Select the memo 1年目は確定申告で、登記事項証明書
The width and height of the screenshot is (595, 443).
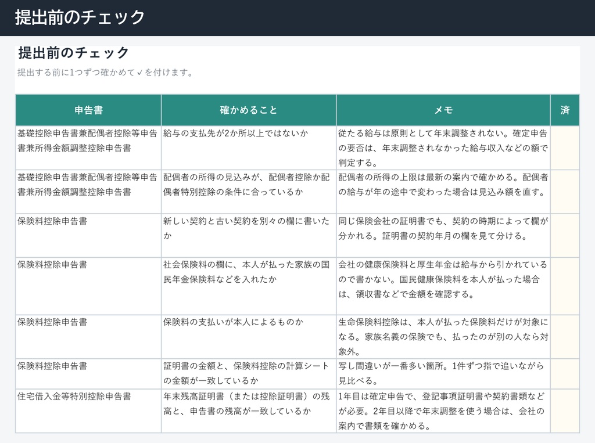(443, 410)
